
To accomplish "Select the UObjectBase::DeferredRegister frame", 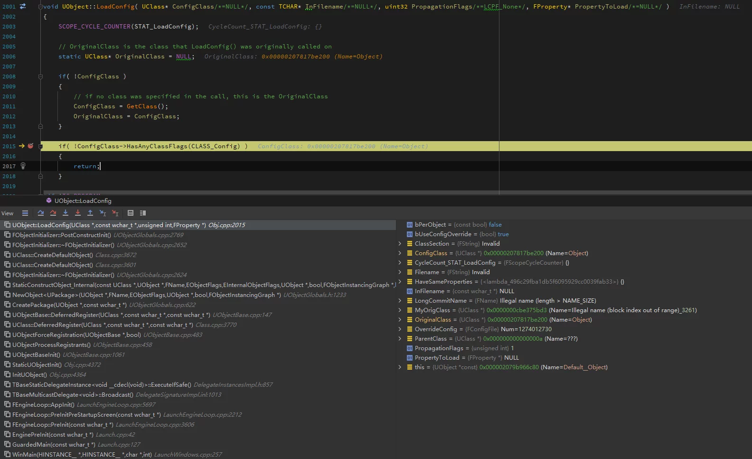I will click(198, 315).
